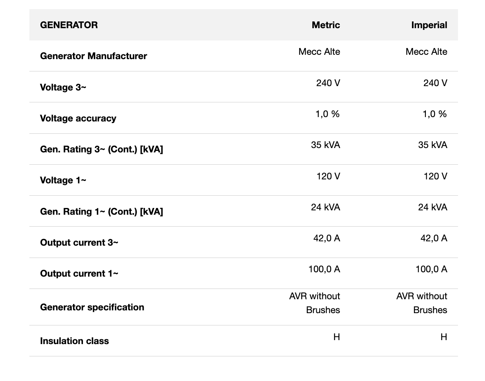Click the Voltage 3~ row label
The width and height of the screenshot is (485, 381).
63,87
